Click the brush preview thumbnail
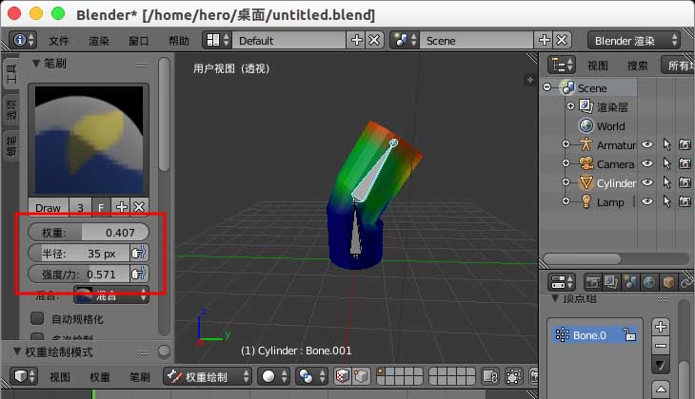This screenshot has width=695, height=399. (x=89, y=140)
